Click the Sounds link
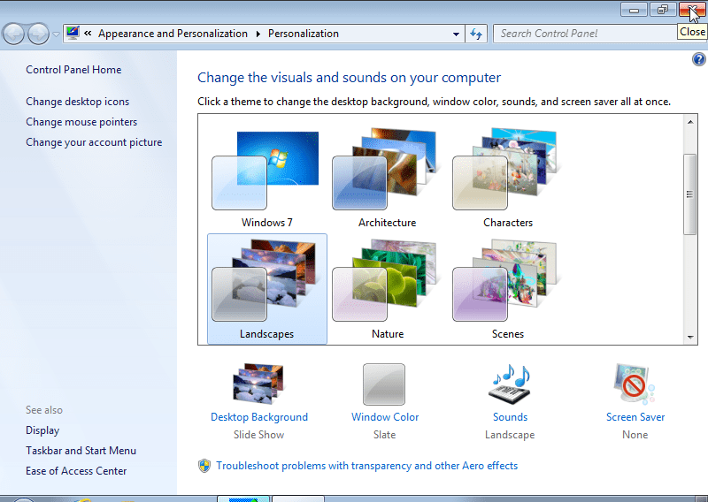708x502 pixels. tap(511, 417)
